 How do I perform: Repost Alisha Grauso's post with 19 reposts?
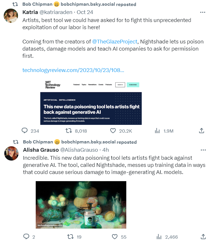tap(70, 237)
